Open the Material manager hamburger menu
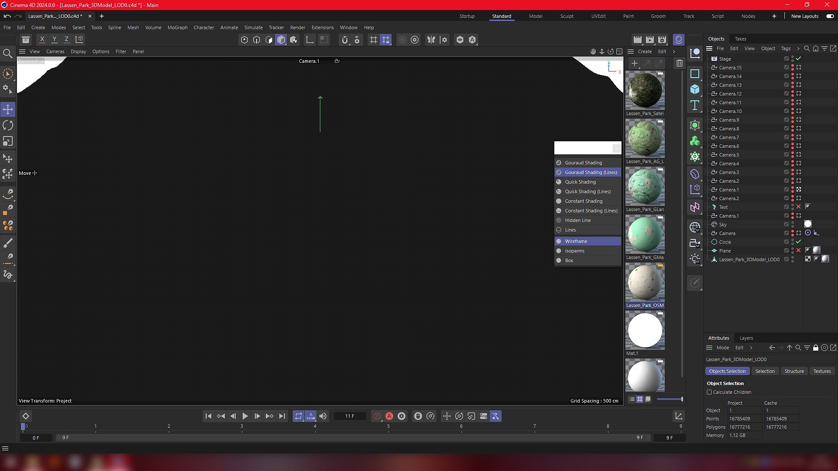Viewport: 838px width, 471px height. [x=631, y=51]
